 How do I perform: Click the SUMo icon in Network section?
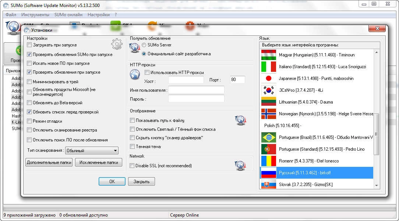(x=240, y=165)
